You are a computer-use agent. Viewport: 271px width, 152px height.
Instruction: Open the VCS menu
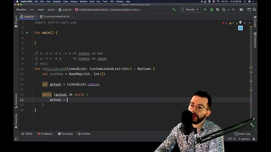(x=112, y=1)
